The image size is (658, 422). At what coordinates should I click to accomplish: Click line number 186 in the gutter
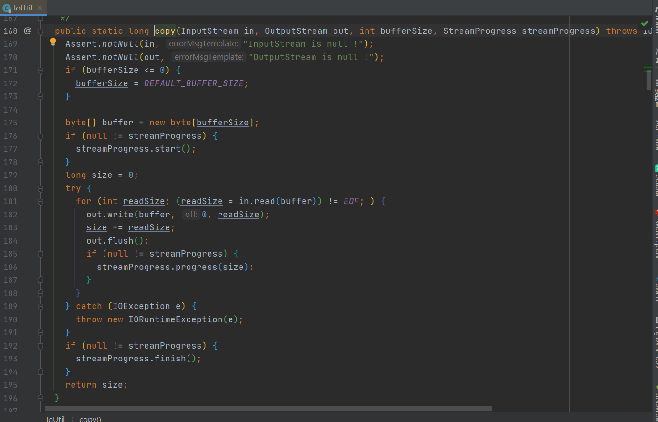10,267
